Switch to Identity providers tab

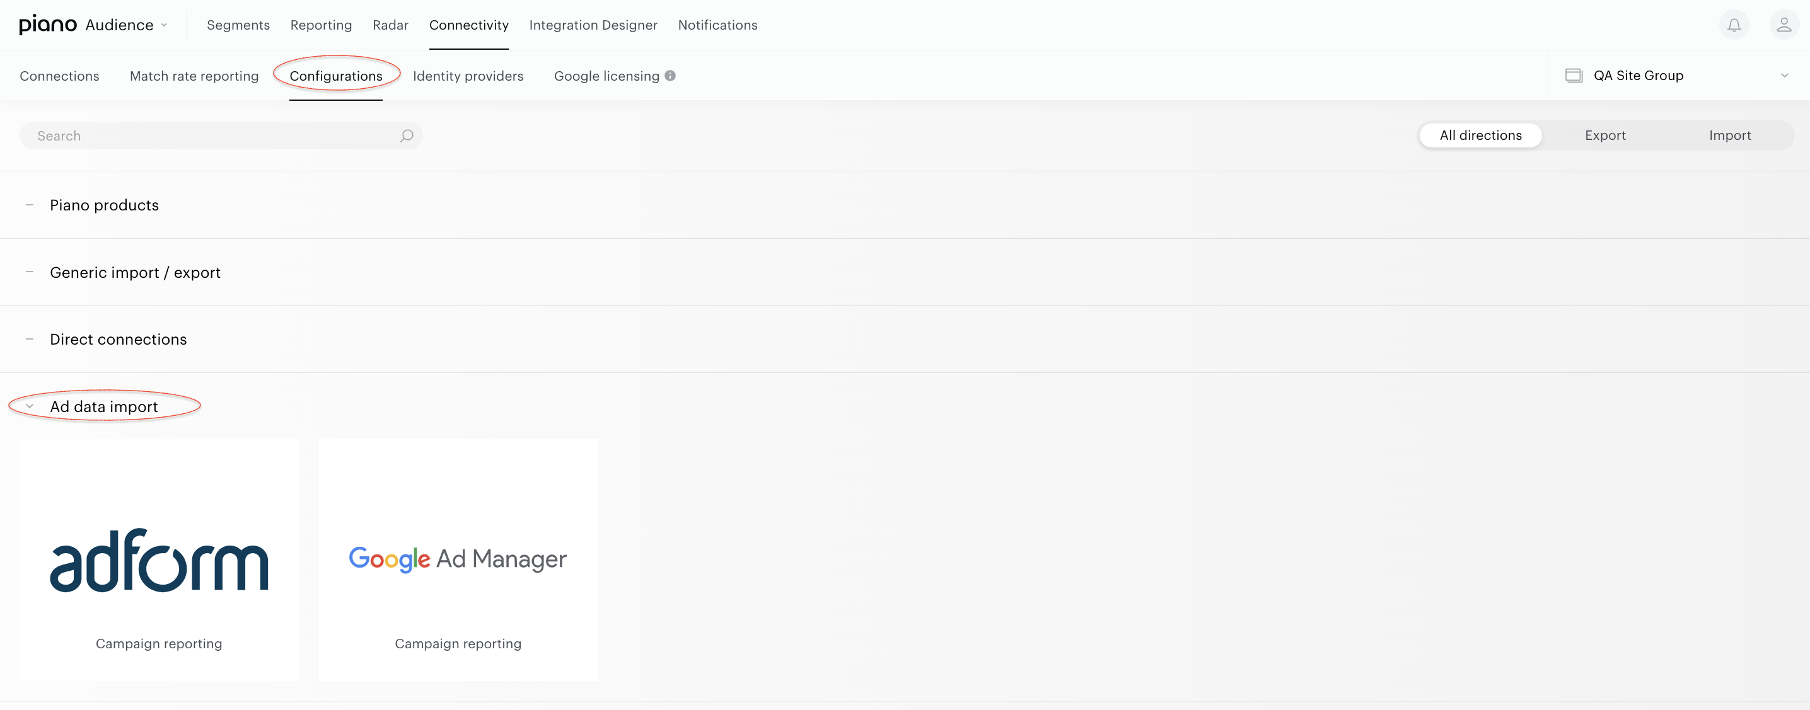[468, 76]
